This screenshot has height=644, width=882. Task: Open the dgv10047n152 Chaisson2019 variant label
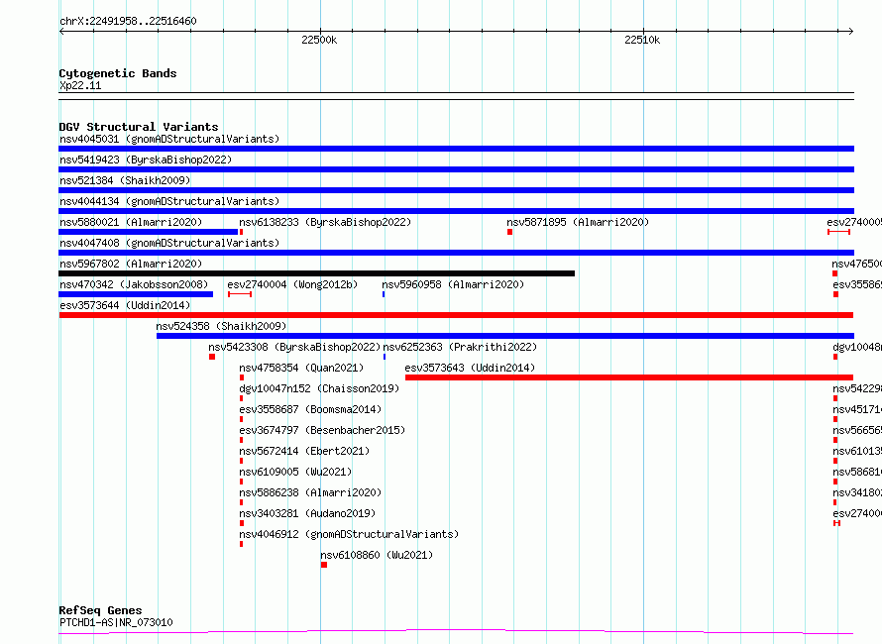click(319, 388)
